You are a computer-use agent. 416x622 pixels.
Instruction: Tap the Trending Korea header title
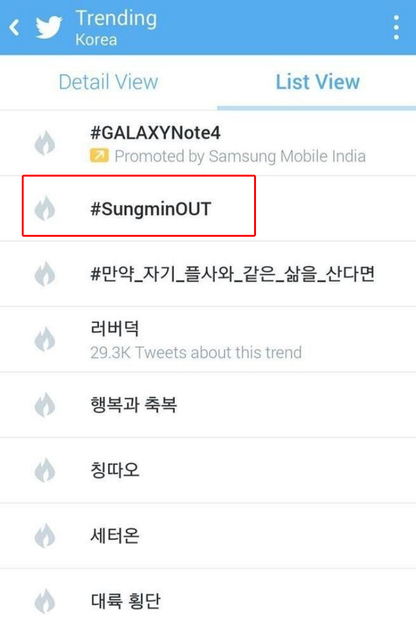tap(115, 28)
